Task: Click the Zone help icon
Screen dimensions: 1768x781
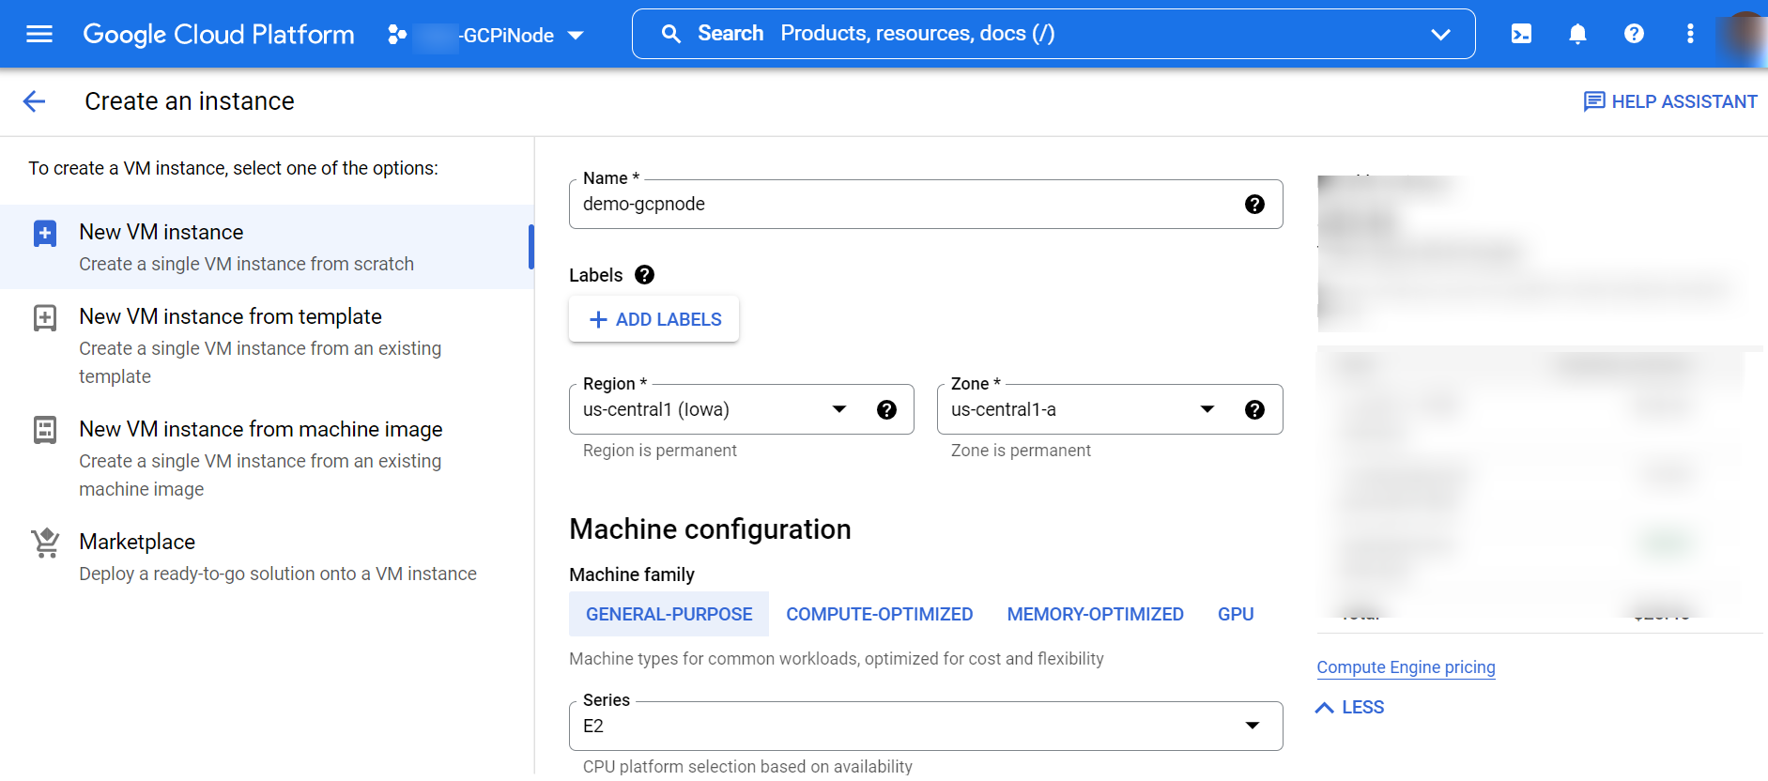Action: [1254, 409]
